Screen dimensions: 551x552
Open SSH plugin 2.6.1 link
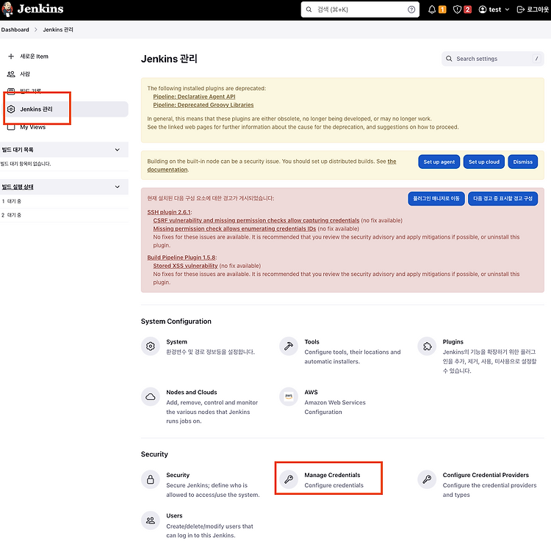pos(169,212)
